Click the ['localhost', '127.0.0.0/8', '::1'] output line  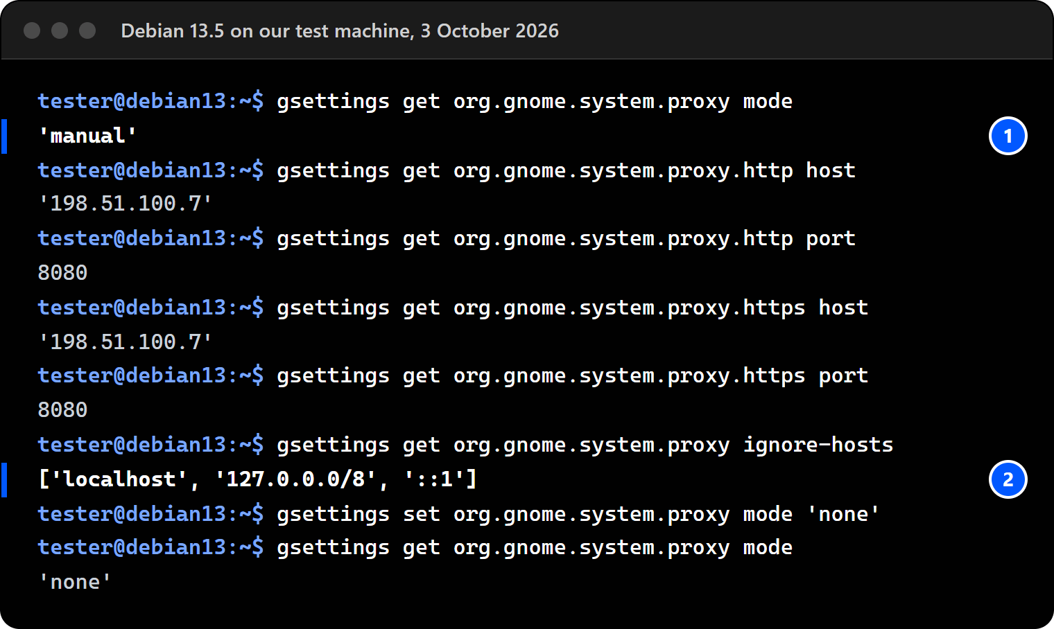[258, 479]
